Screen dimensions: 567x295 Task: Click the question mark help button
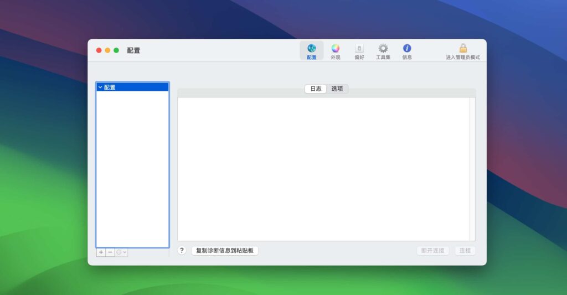pyautogui.click(x=182, y=250)
